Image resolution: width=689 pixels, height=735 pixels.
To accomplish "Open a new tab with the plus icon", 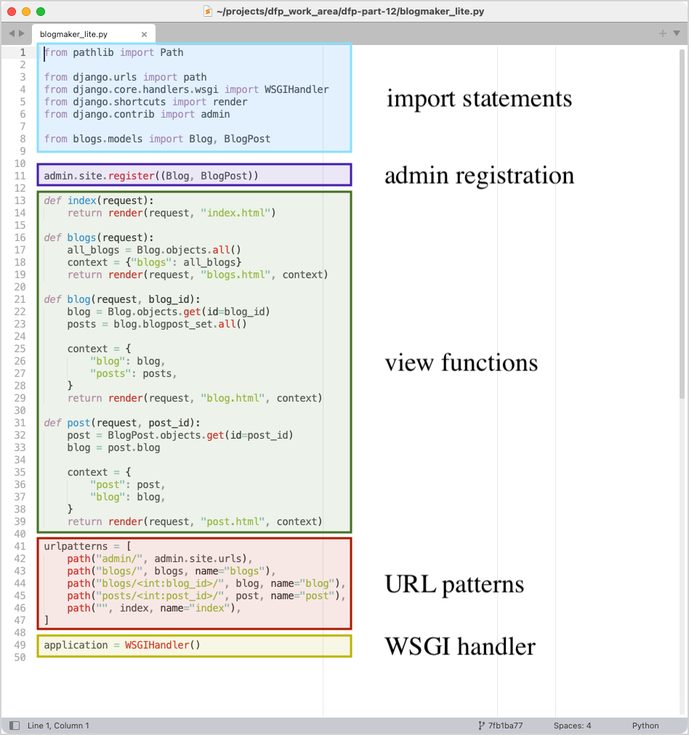I will pos(662,33).
